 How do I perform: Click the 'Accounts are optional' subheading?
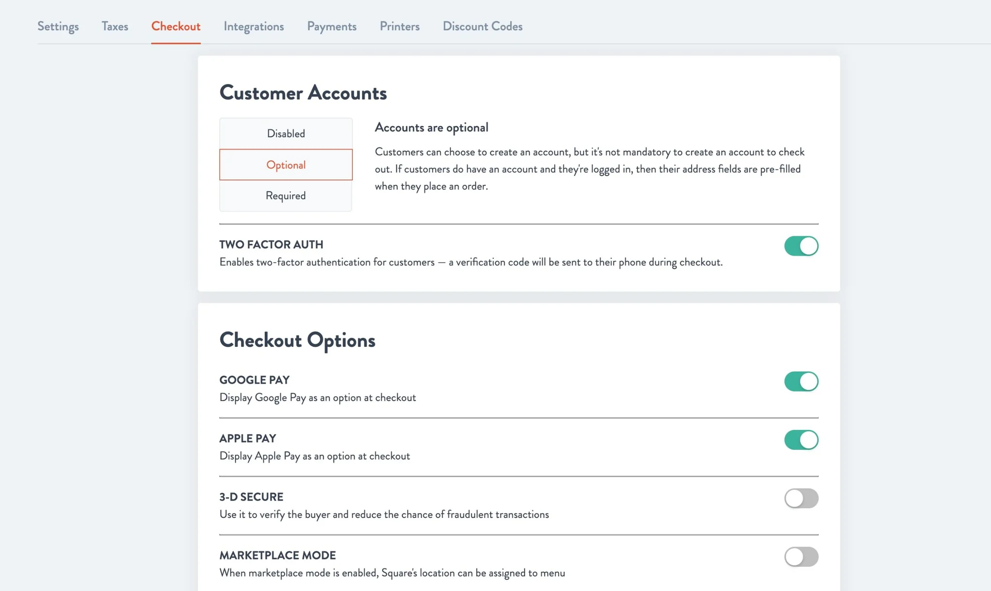[x=432, y=128]
